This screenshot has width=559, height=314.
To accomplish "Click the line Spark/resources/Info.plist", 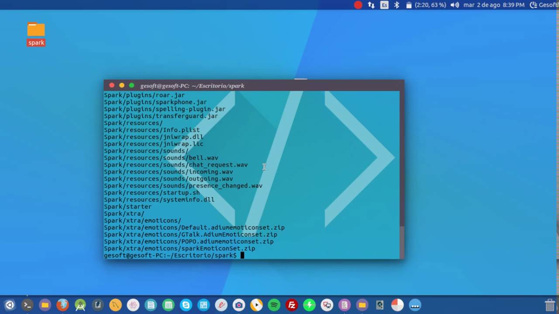I will point(152,130).
